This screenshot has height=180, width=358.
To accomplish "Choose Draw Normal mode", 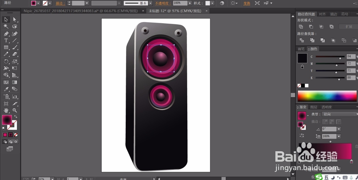I will click(5, 142).
